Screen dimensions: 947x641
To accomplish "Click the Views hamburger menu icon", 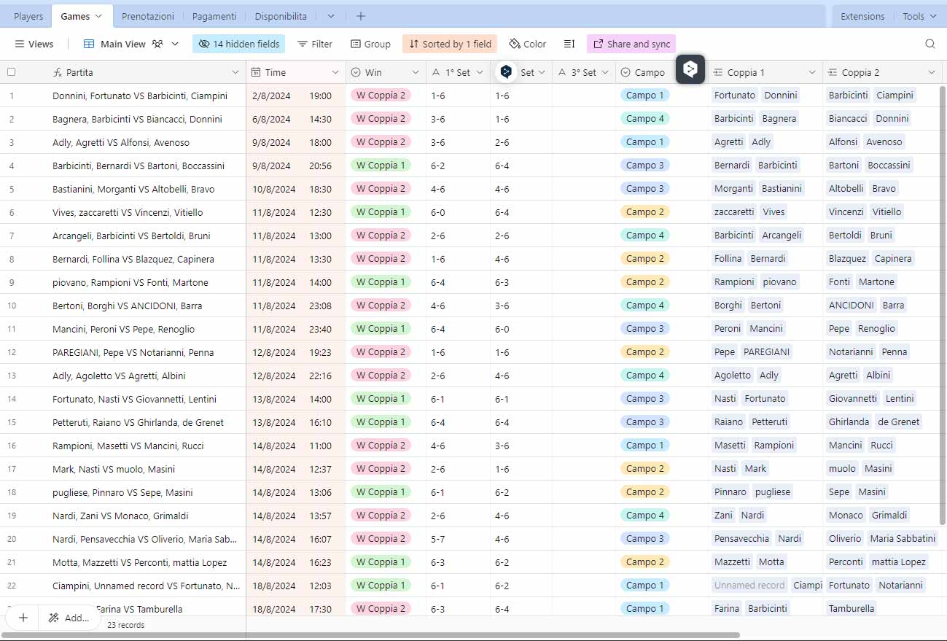I will point(20,44).
